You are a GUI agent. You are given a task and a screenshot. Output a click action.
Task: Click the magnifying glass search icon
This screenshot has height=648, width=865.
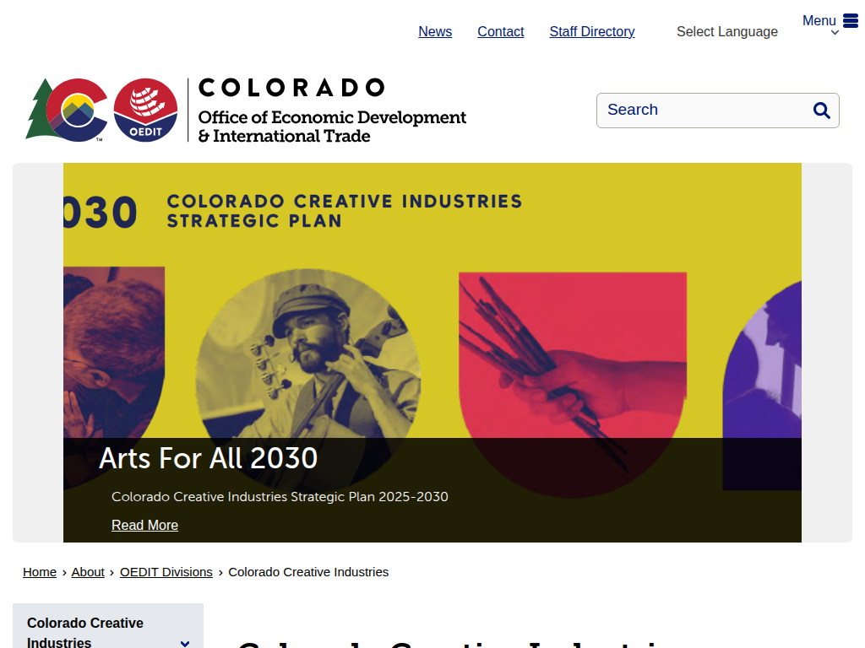point(821,111)
